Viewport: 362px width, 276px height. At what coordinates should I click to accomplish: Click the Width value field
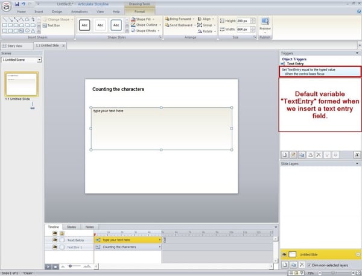click(244, 30)
